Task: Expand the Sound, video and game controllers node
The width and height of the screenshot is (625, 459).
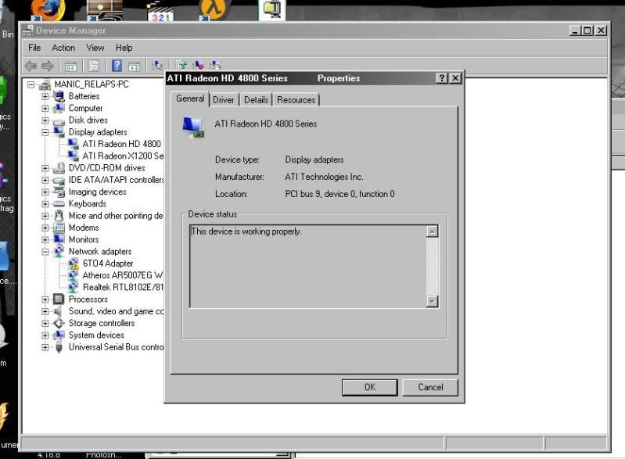Action: [45, 311]
